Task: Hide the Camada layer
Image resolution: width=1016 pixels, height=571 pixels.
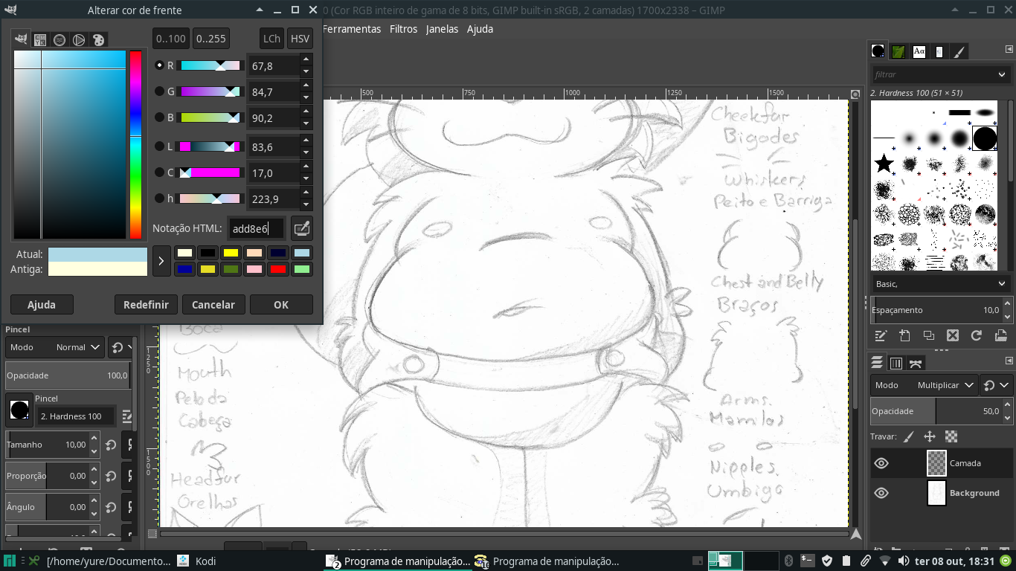Action: click(x=881, y=463)
